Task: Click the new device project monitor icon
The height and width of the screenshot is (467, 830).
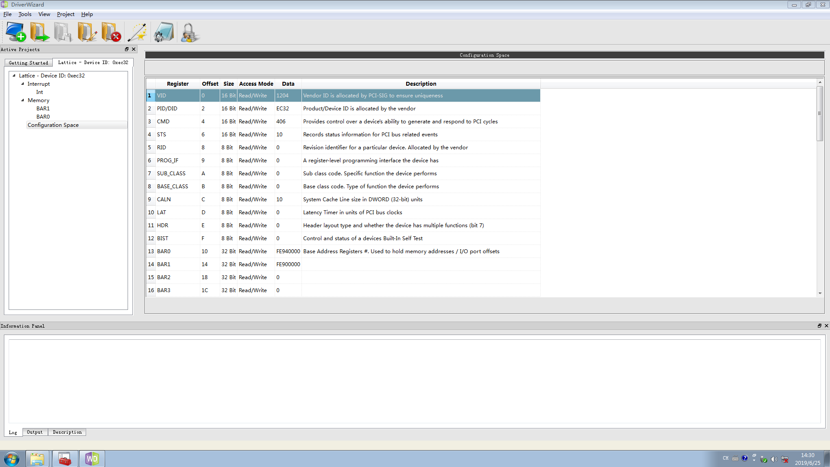Action: (16, 32)
